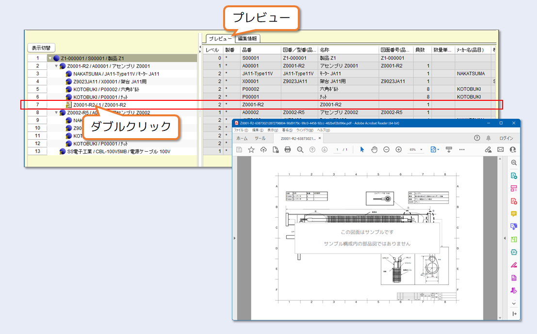Collapse the right tools pane arrow
The height and width of the screenshot is (334, 537).
point(504,238)
